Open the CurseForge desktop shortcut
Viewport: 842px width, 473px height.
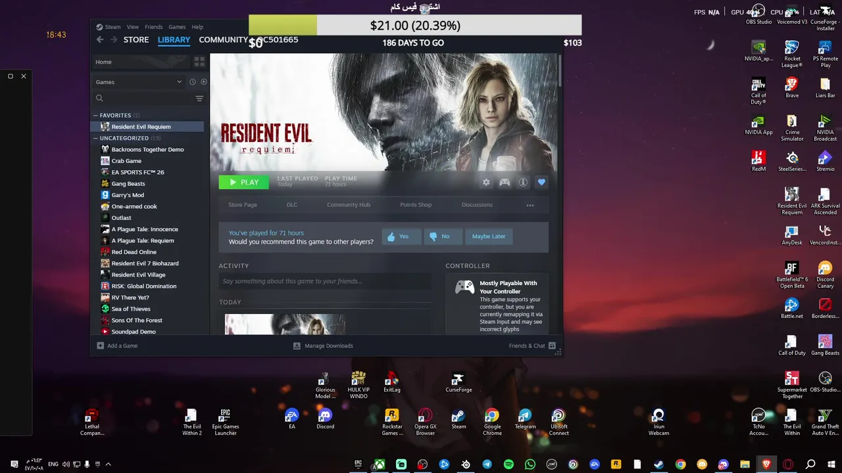point(458,384)
